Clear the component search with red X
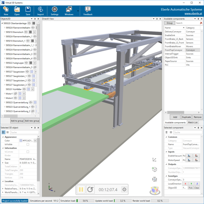This screenshot has width=204, height=204. click(x=201, y=23)
